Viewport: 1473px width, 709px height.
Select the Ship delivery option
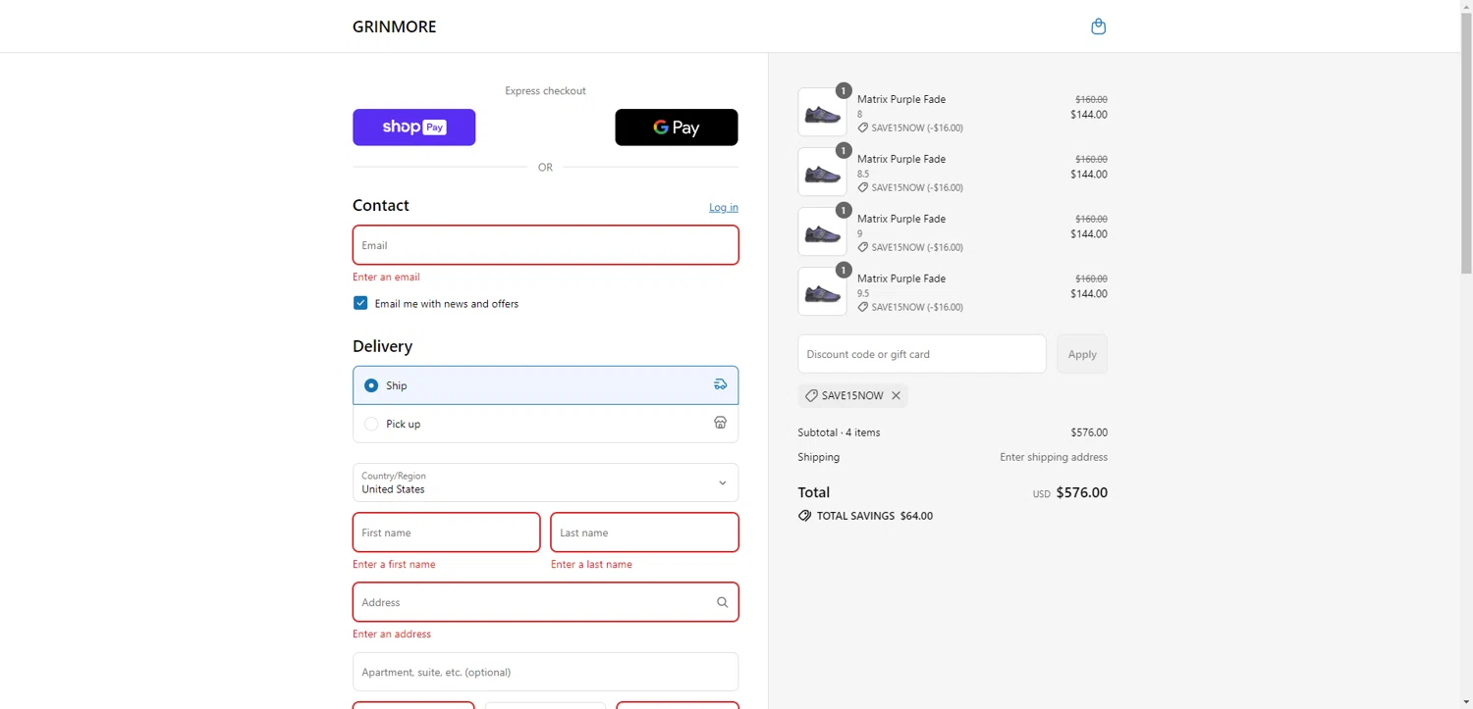pyautogui.click(x=545, y=385)
